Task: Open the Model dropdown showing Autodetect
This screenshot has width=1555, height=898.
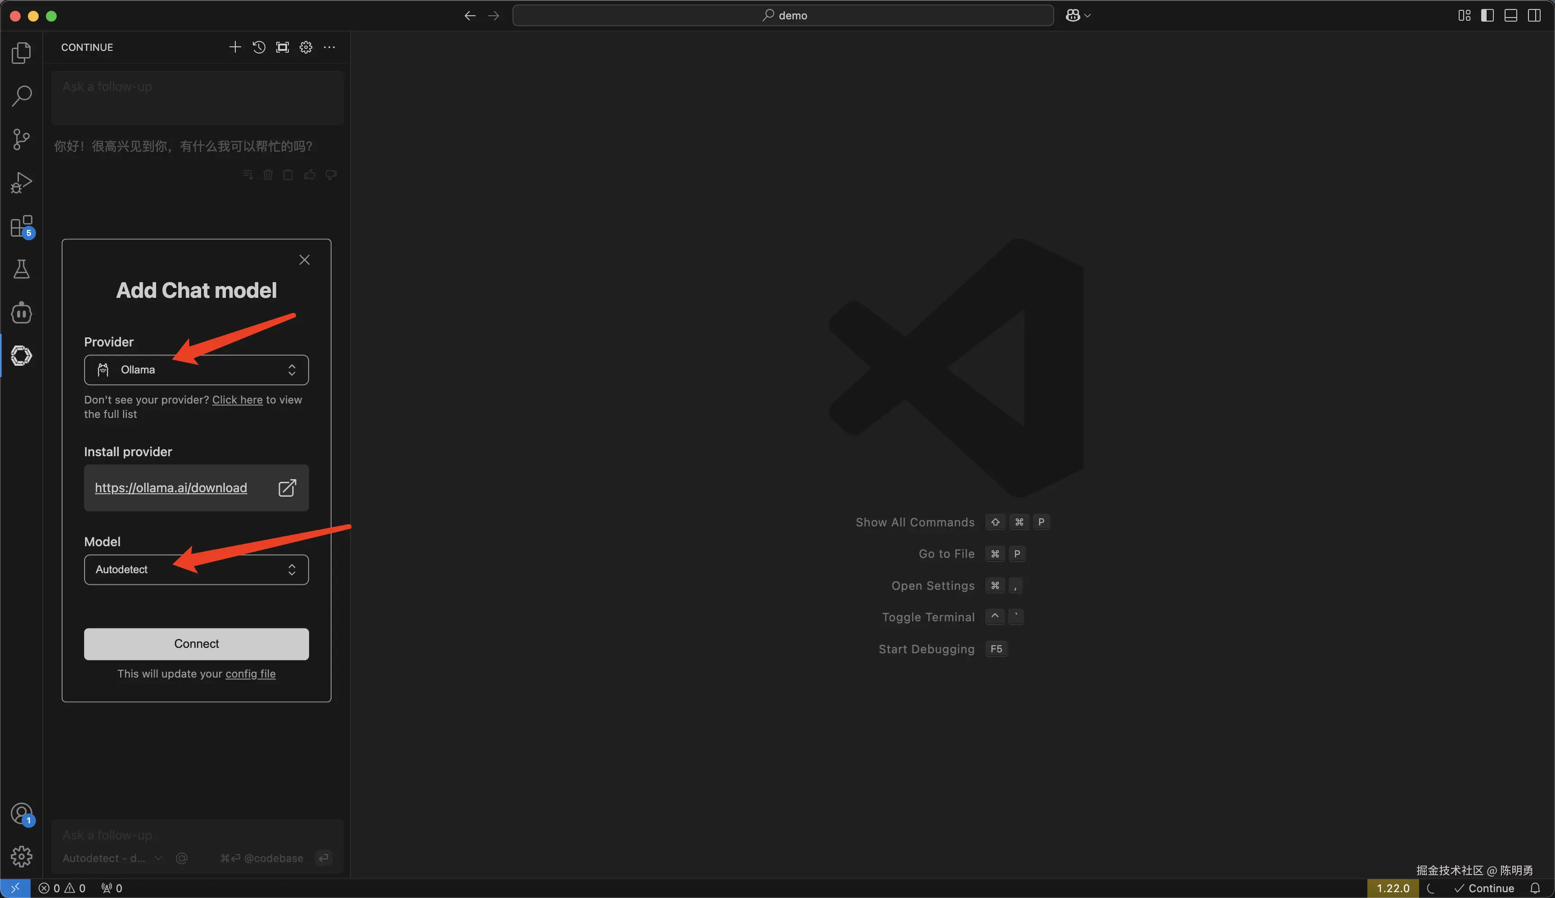Action: pos(196,570)
